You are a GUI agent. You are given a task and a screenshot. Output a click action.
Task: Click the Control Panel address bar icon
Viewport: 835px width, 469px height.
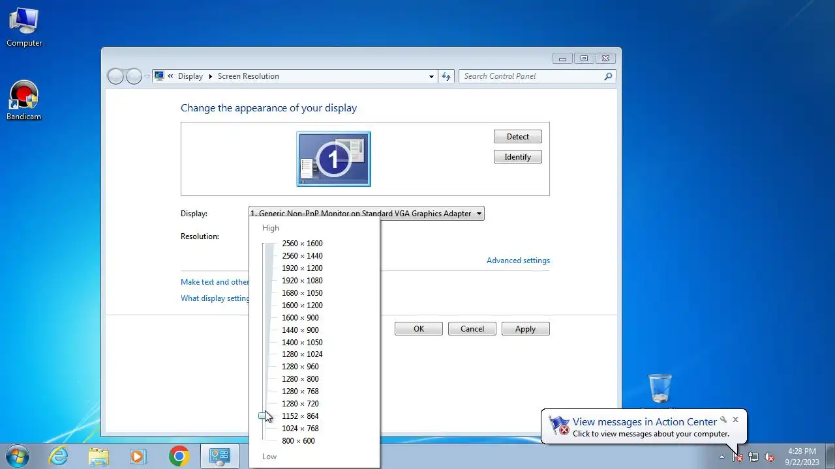pos(160,76)
